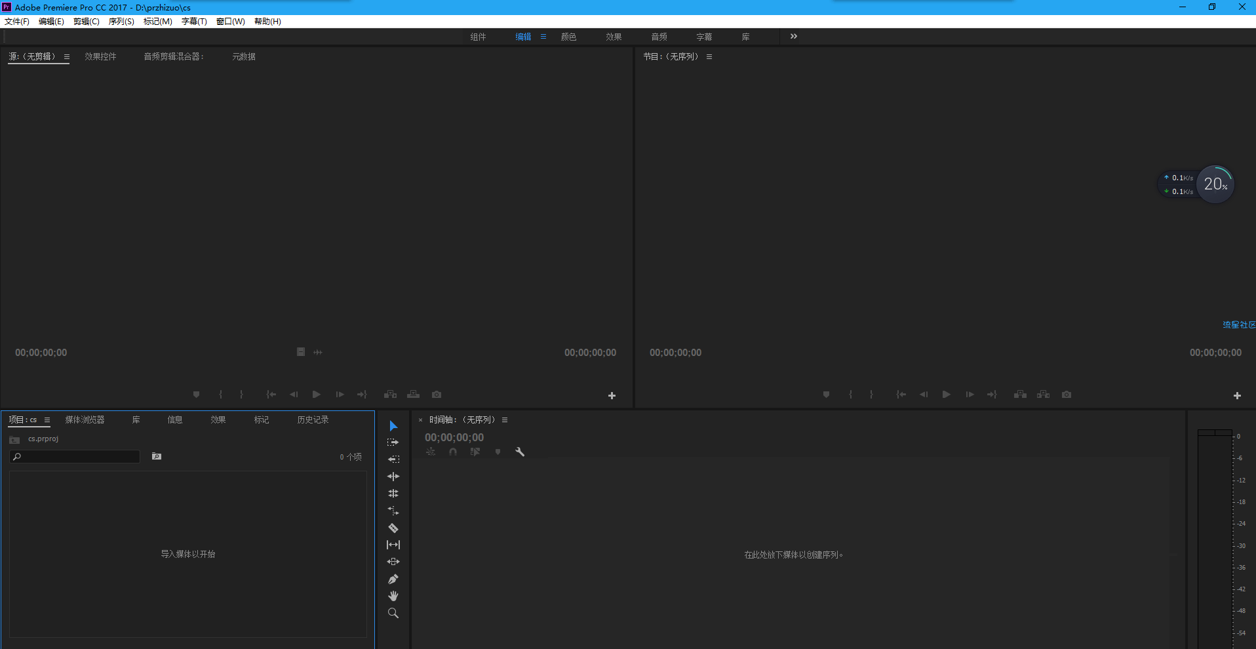Add marker in source monitor

coord(196,395)
